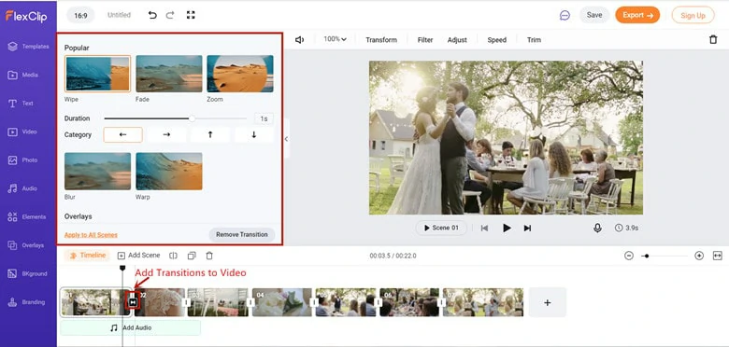The width and height of the screenshot is (729, 347).
Task: Open the Speed menu
Action: [496, 40]
